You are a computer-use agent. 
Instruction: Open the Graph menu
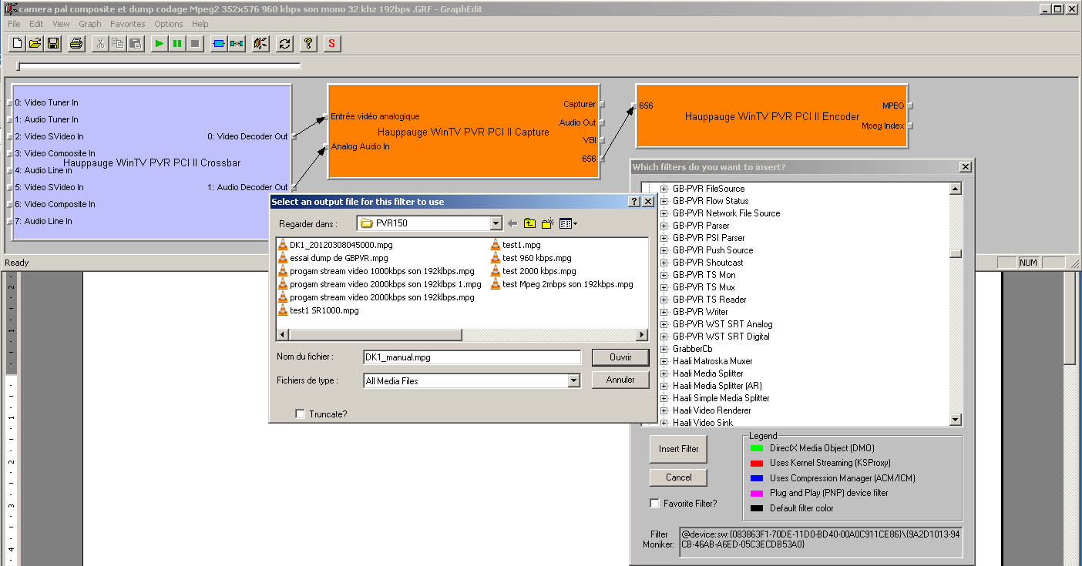tap(89, 24)
